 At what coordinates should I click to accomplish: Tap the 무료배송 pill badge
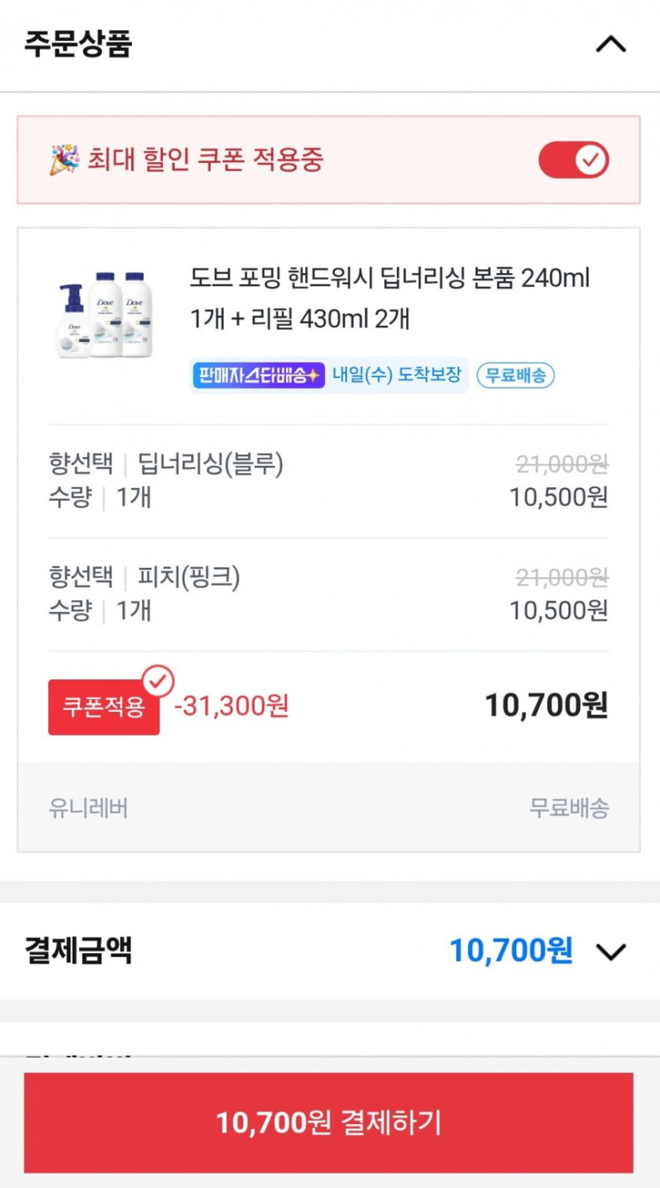point(515,375)
